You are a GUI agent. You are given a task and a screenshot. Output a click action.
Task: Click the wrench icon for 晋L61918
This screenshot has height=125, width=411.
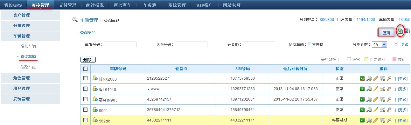389,89
